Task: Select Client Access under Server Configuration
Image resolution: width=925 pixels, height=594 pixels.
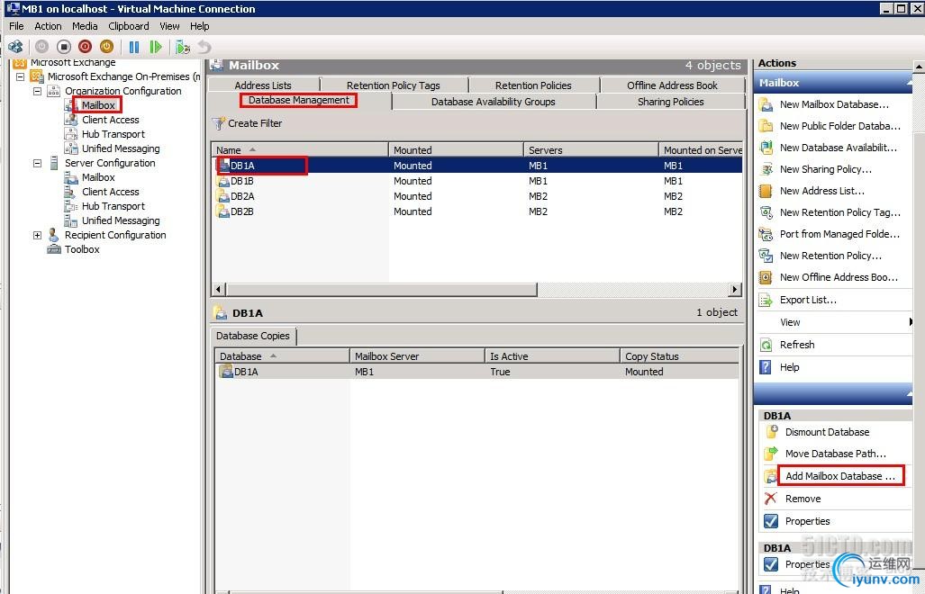Action: click(x=110, y=192)
